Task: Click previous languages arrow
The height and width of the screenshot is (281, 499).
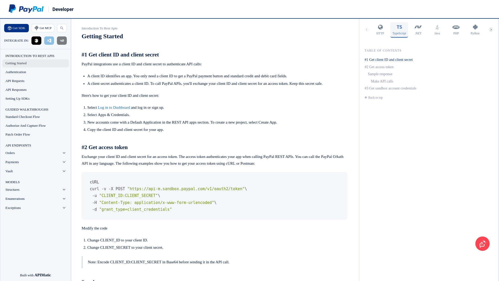Action: tap(367, 30)
